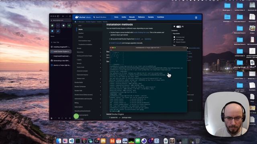
Task: Open Messages from the Dock
Action: [137, 141]
